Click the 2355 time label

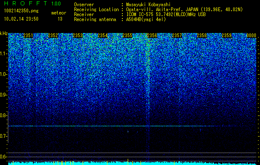pos(127,35)
